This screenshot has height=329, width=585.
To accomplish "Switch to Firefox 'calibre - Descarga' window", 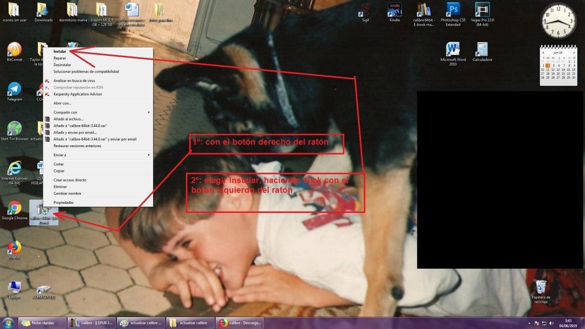I will click(x=239, y=323).
